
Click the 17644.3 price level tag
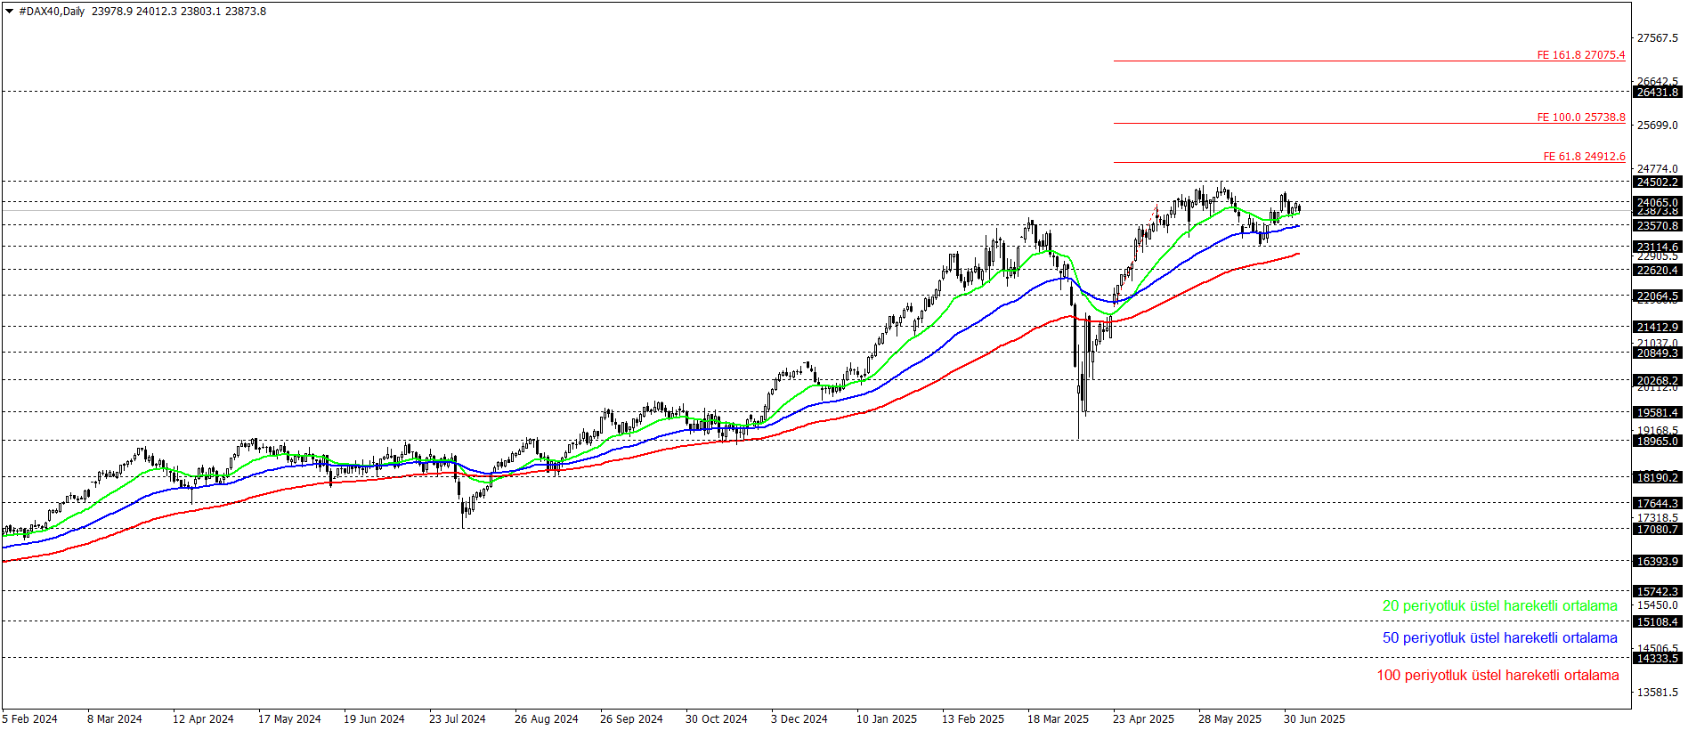coord(1658,504)
